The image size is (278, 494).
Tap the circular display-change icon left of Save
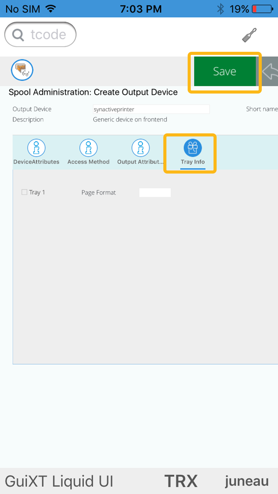[x=22, y=70]
